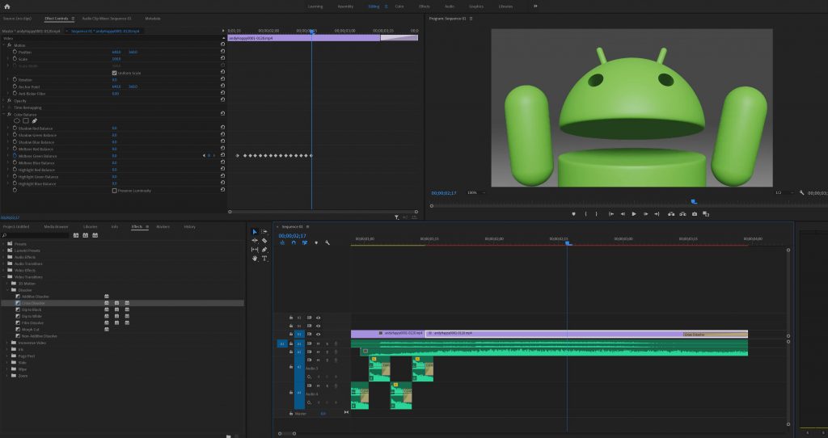828x438 pixels.
Task: Collapse the Video Transitions folder
Action: tap(4, 277)
